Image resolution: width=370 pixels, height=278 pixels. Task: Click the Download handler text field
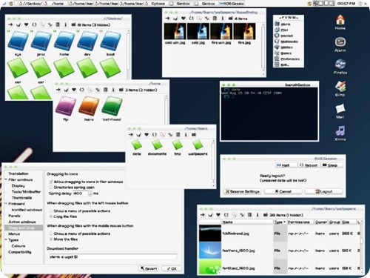click(113, 257)
